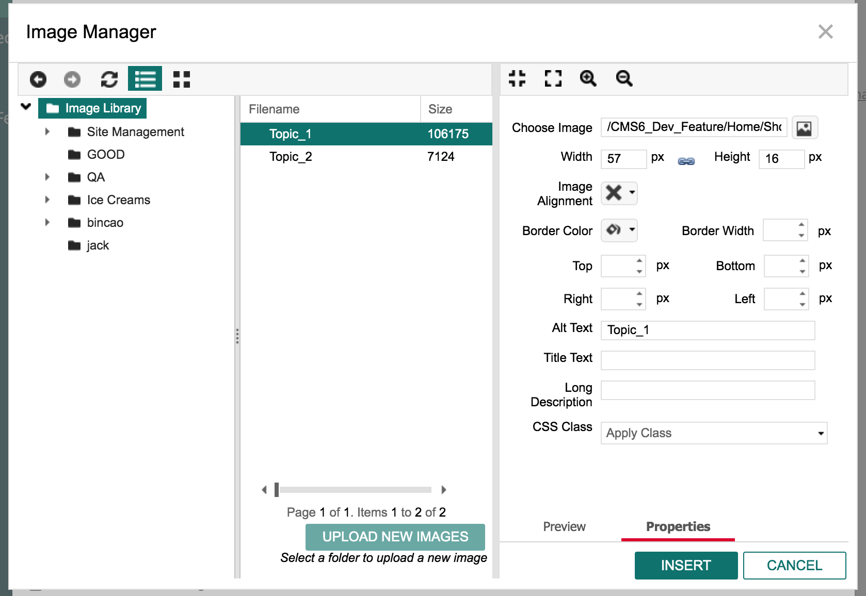Image resolution: width=866 pixels, height=596 pixels.
Task: Open the image picker beside Choose Image
Action: 805,127
